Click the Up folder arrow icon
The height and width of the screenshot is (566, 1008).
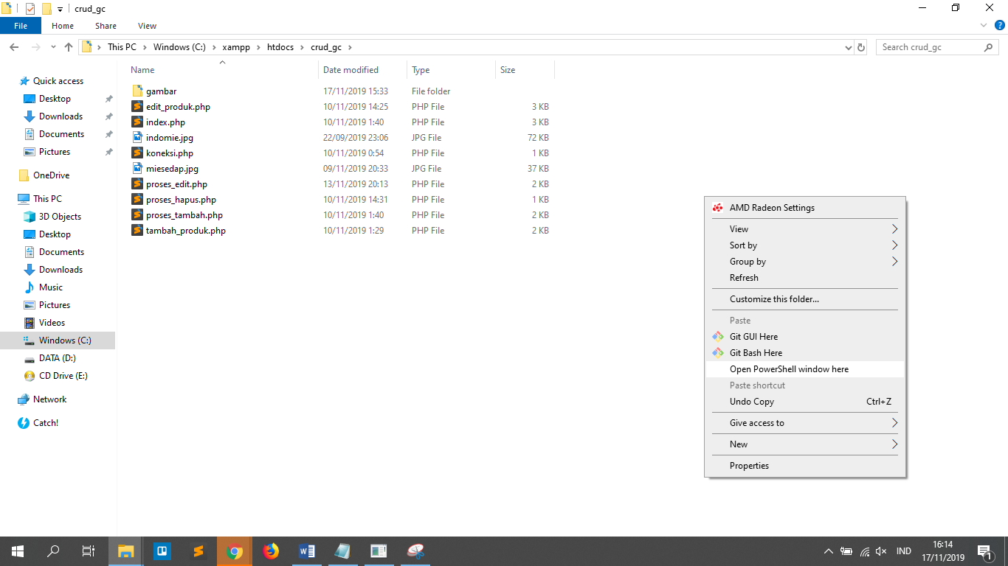[x=69, y=47]
